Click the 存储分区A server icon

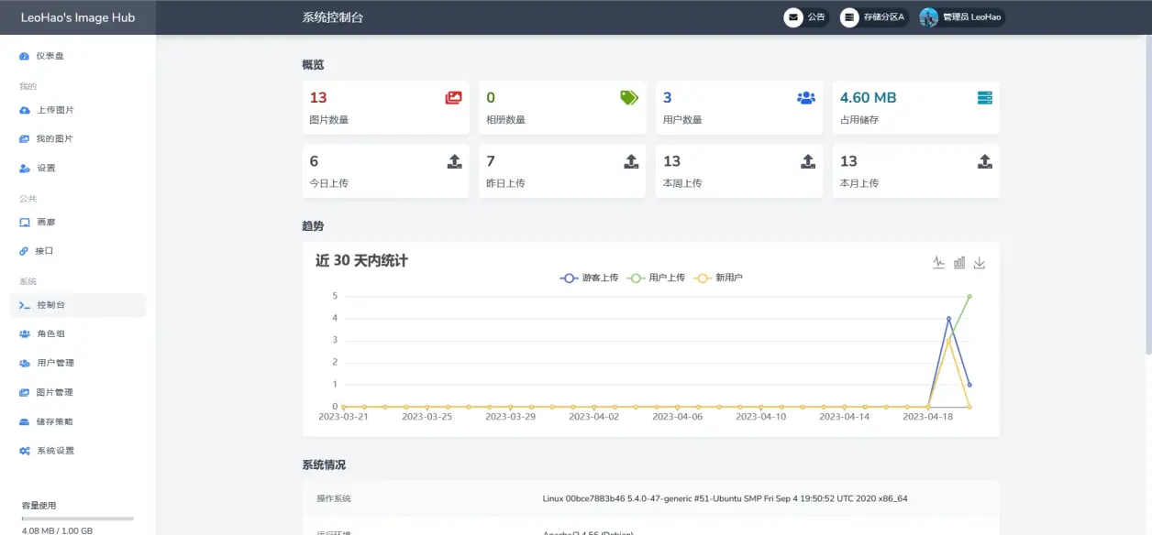(x=849, y=17)
